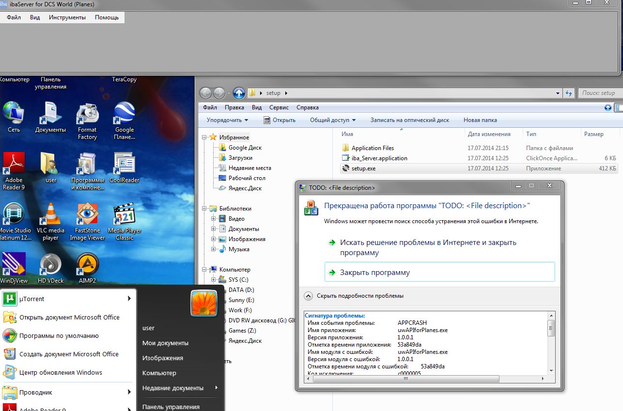Screen dimensions: 623x411
Task: Open Мои документы from the Start menu
Action: pos(165,343)
